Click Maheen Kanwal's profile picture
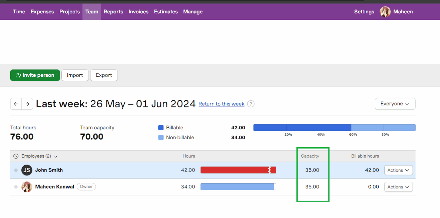Screen dimensions: 440x218 [x=27, y=187]
